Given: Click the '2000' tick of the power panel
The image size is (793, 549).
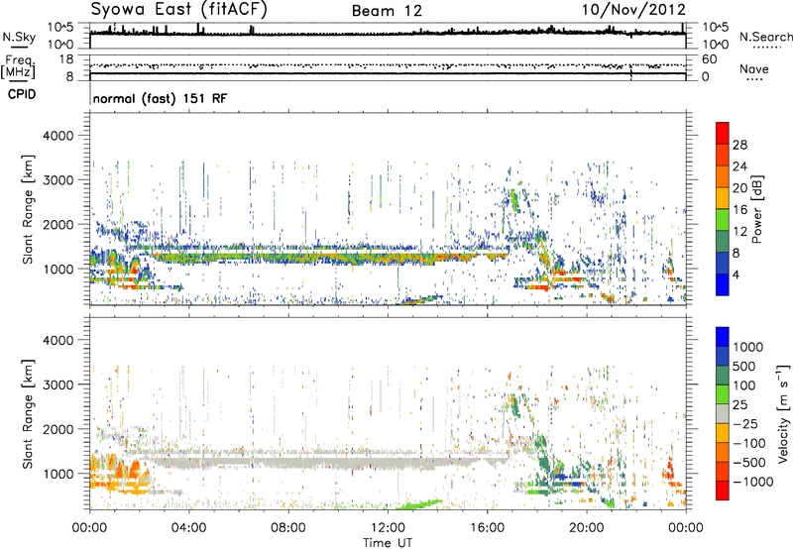Looking at the screenshot, I should [57, 224].
